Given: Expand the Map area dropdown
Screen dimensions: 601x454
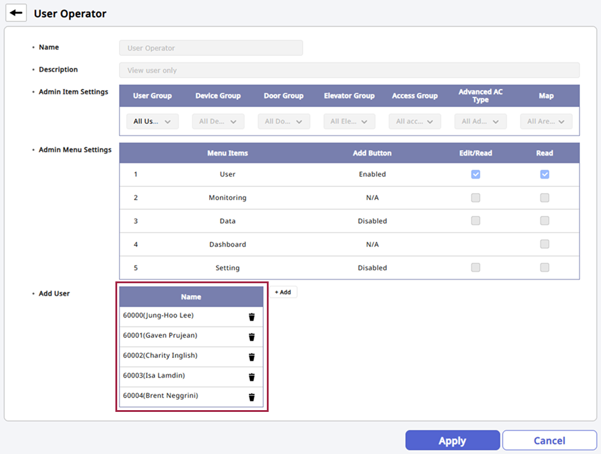Looking at the screenshot, I should pyautogui.click(x=546, y=121).
